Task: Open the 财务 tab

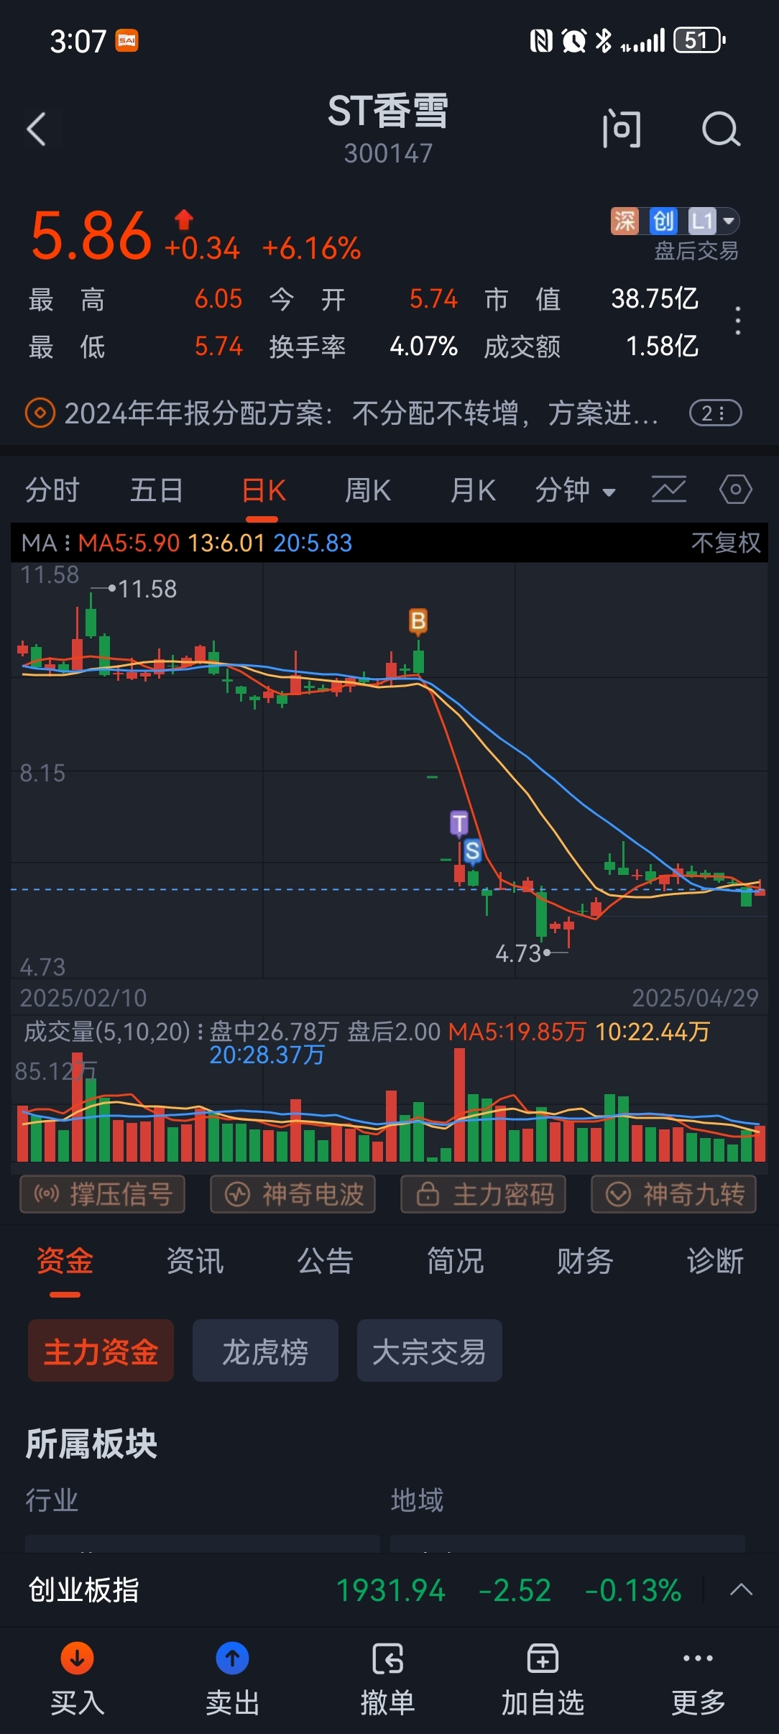Action: tap(585, 1261)
